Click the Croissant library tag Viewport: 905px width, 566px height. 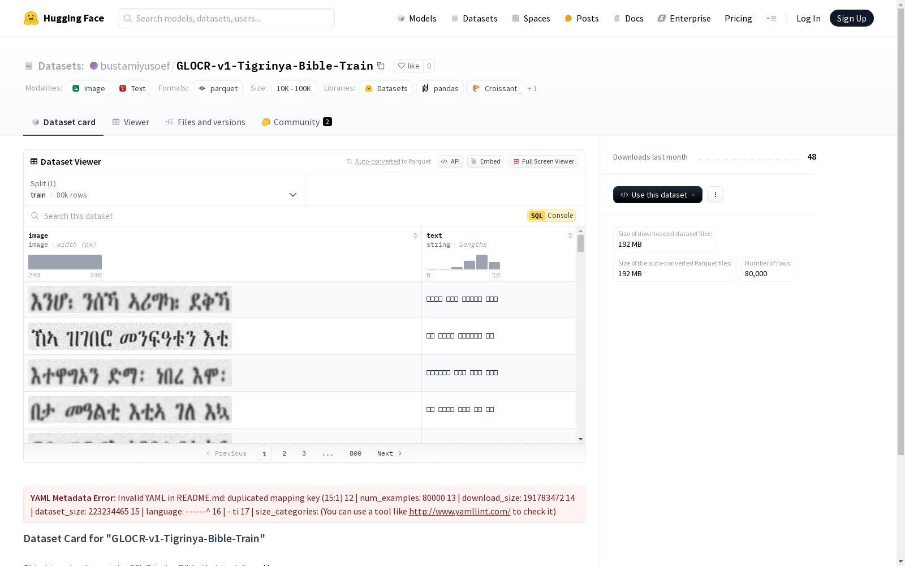pos(495,88)
